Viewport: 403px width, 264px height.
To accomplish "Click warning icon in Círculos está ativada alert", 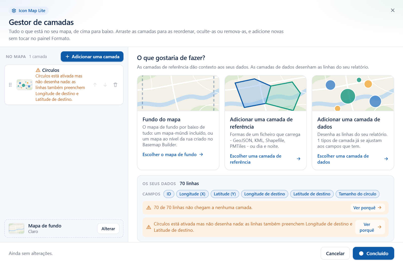I will click(x=149, y=227).
